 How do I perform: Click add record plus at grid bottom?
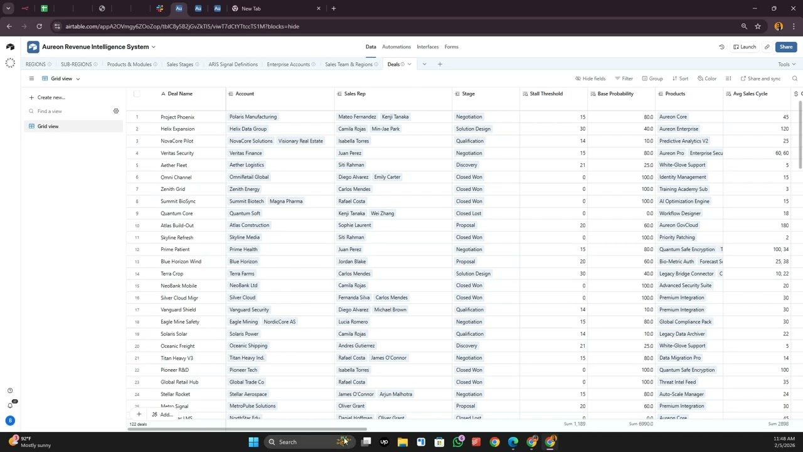click(139, 414)
